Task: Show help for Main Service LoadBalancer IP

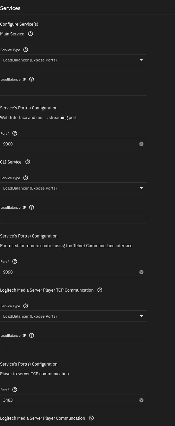Action: tap(32, 80)
